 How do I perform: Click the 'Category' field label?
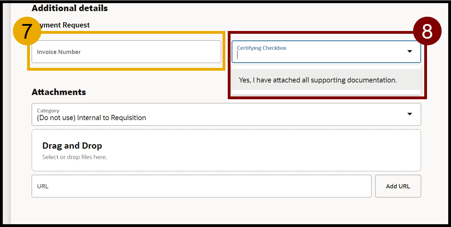48,111
